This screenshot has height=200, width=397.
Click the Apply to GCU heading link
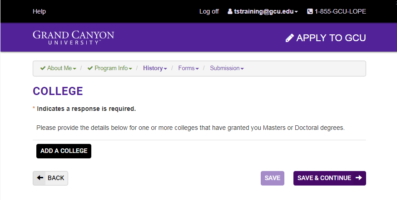326,38
